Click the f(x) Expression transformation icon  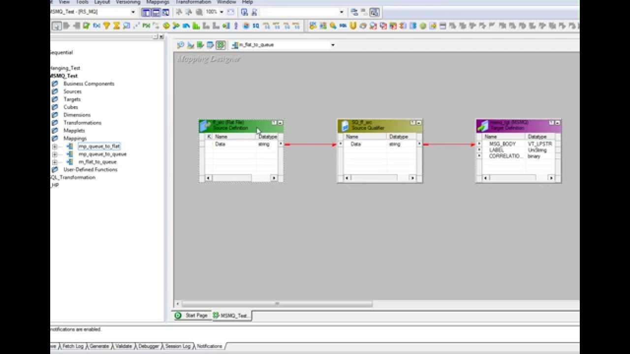click(x=96, y=26)
